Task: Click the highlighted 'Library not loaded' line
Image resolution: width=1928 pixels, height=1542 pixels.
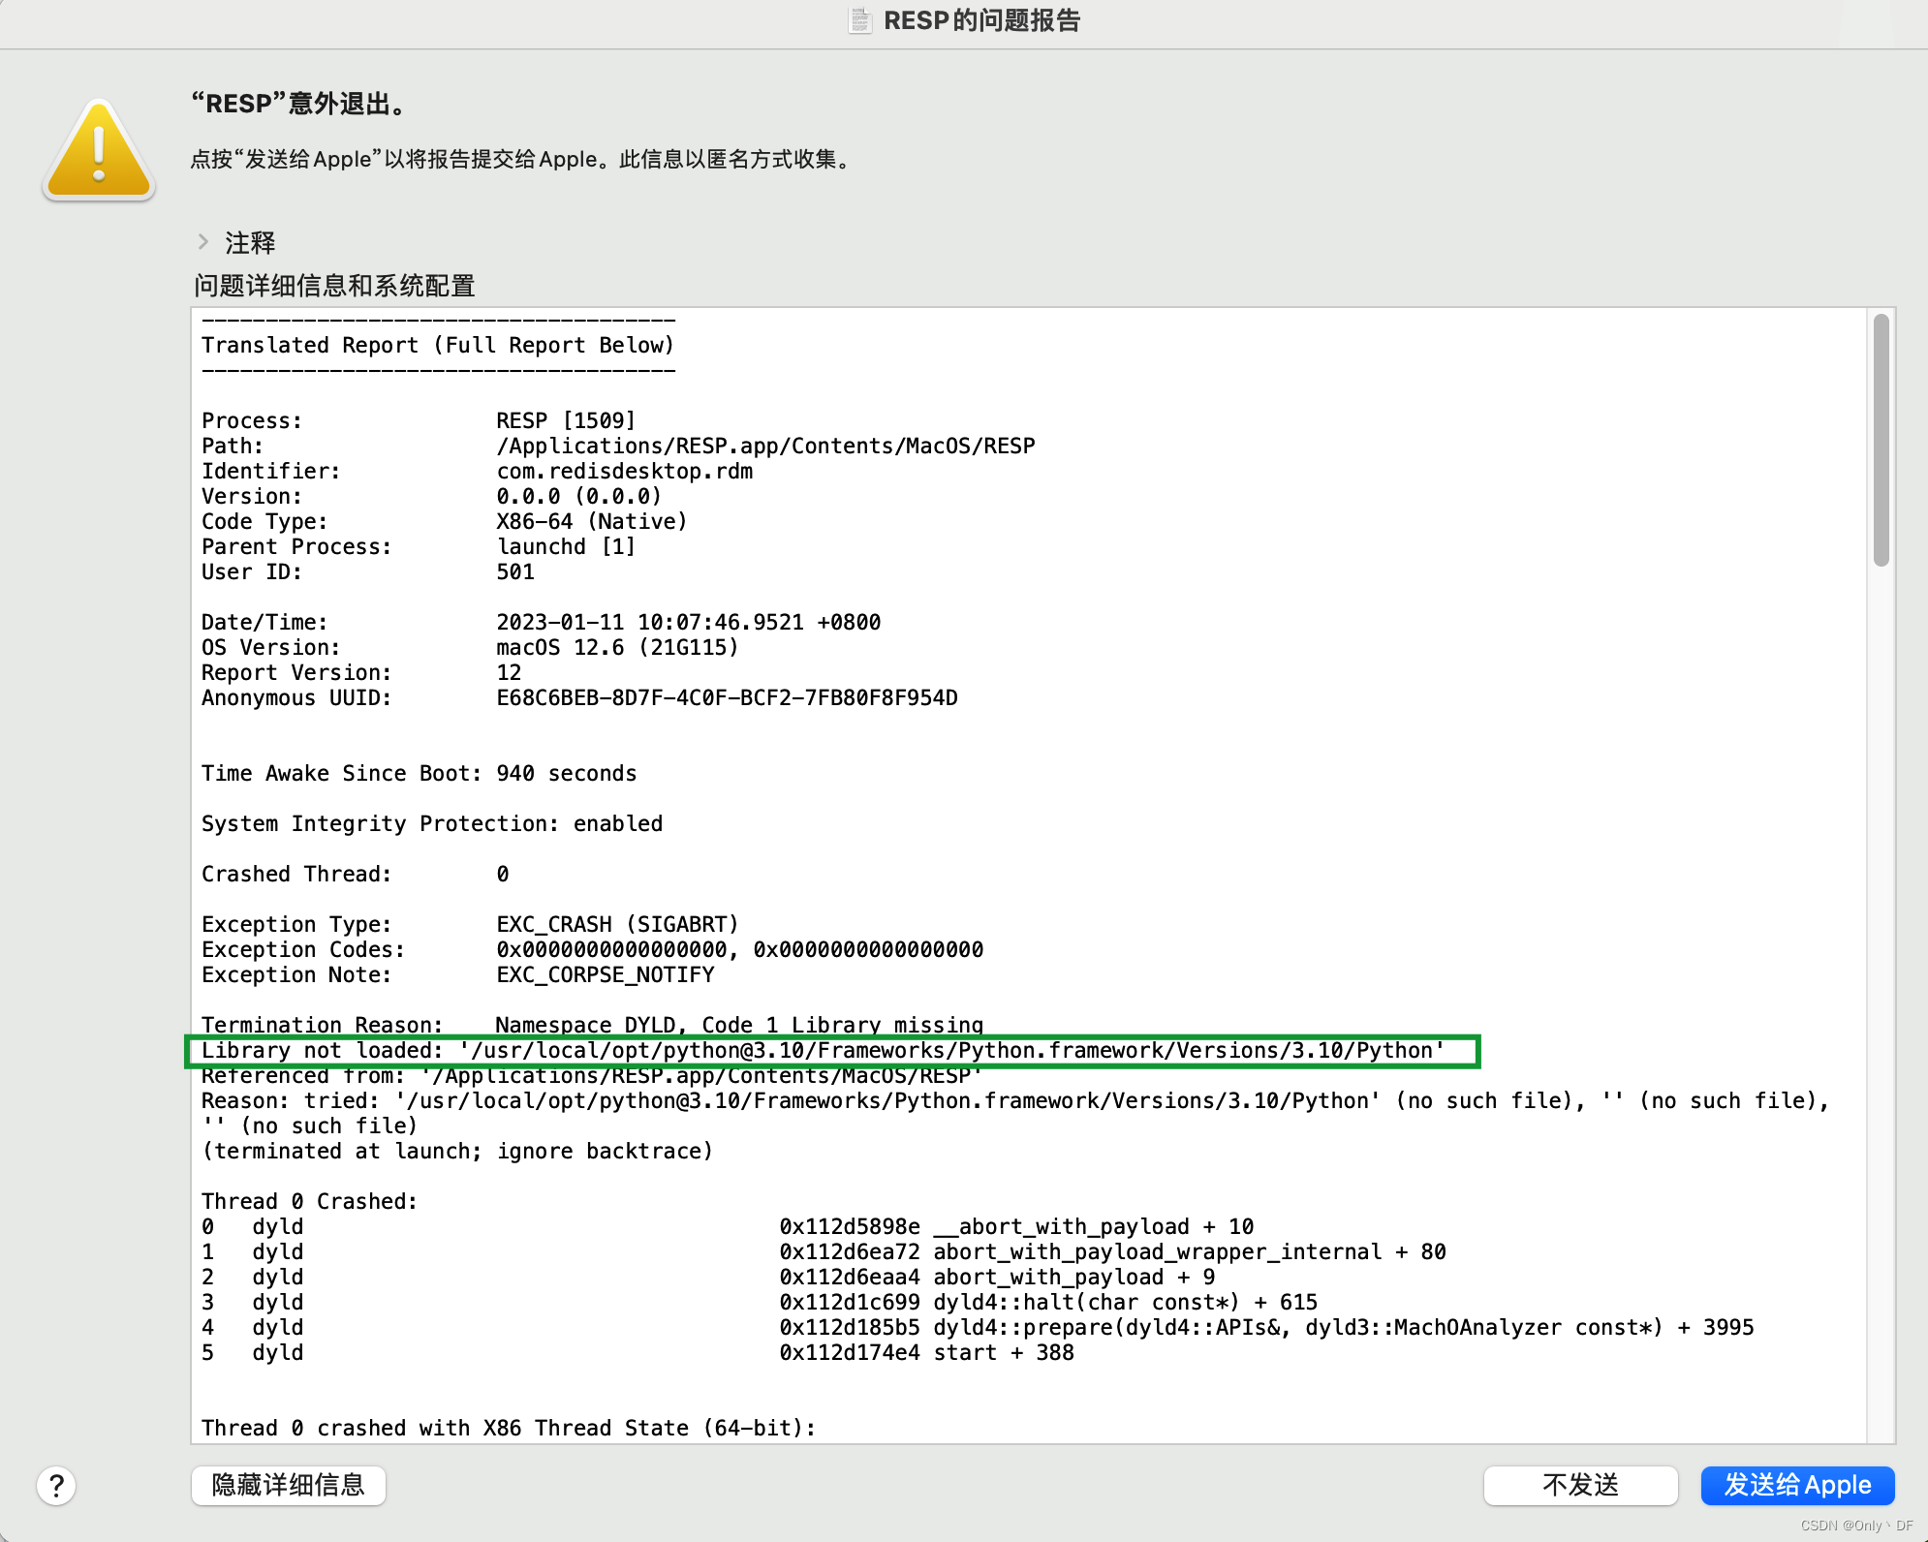Action: 824,1051
